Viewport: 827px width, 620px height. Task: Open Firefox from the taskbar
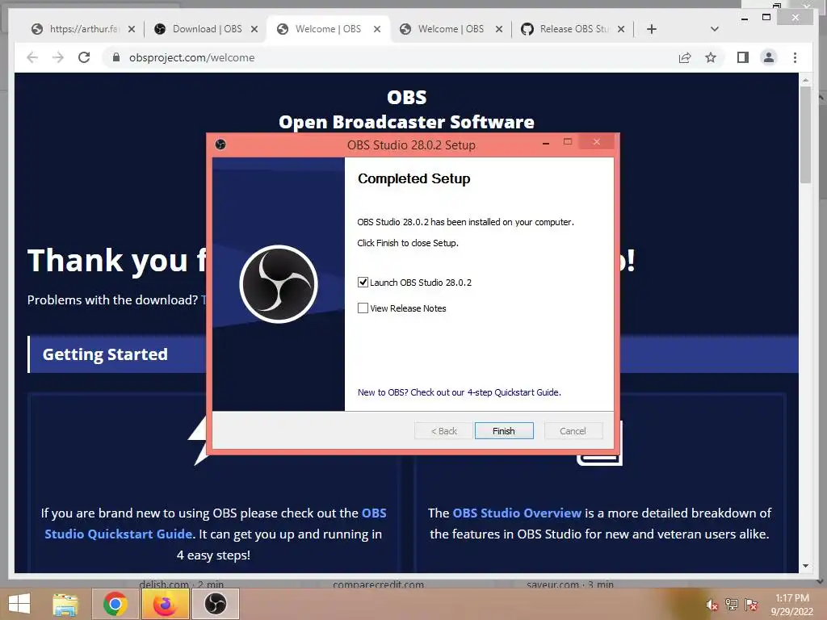[x=165, y=604]
